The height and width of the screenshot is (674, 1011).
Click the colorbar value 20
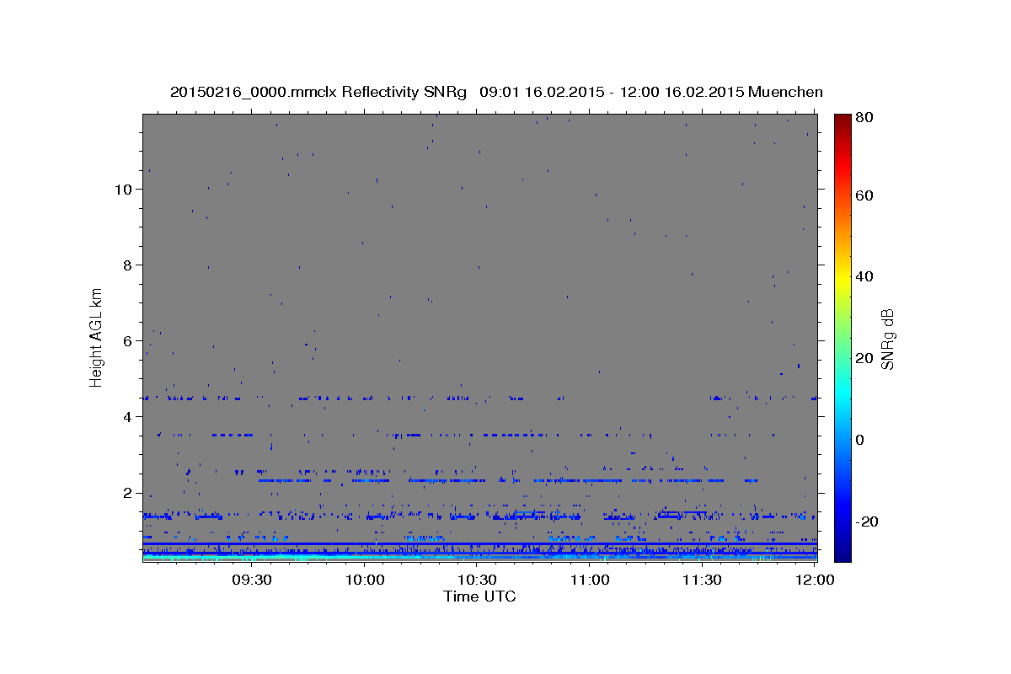click(x=864, y=358)
